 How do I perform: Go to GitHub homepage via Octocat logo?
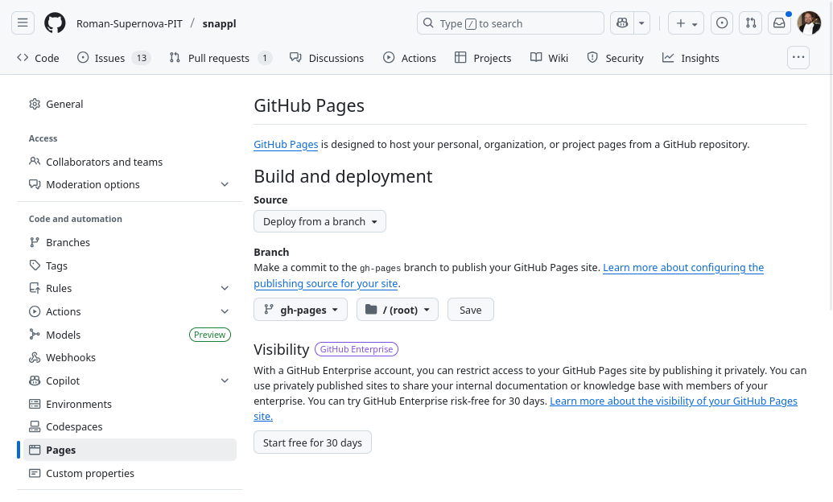pyautogui.click(x=55, y=23)
